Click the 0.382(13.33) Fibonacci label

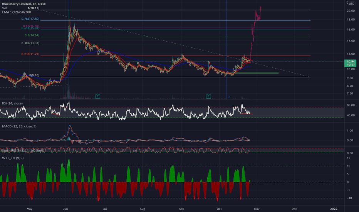[30, 43]
